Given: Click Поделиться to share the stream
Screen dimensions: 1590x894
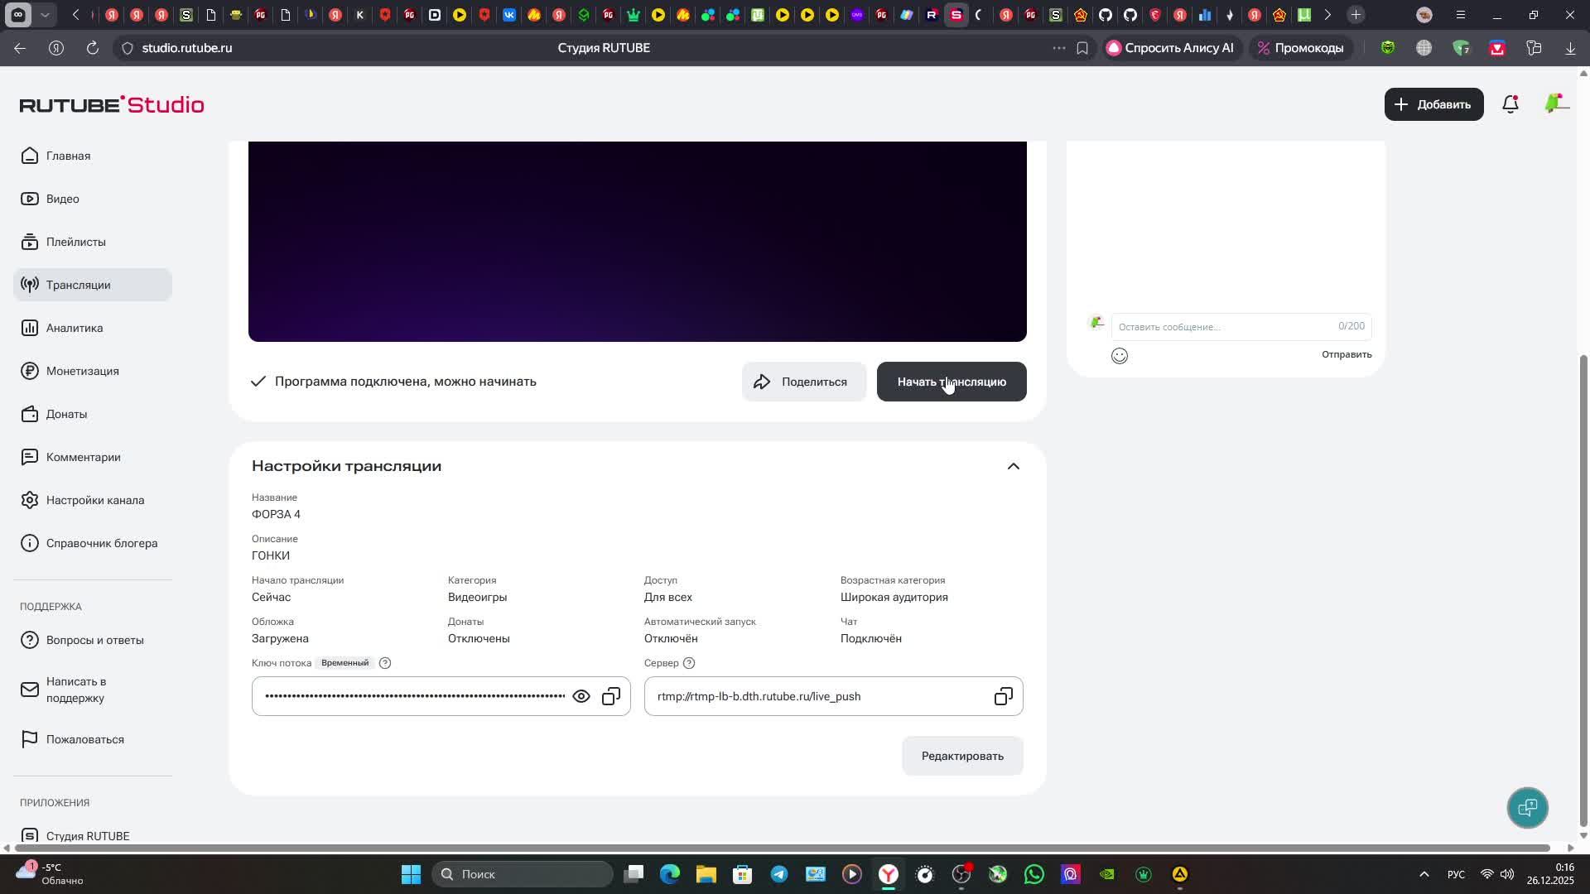Looking at the screenshot, I should coord(803,382).
